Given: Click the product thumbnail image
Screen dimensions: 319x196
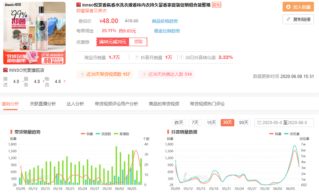Looking at the screenshot, I should click(x=34, y=33).
